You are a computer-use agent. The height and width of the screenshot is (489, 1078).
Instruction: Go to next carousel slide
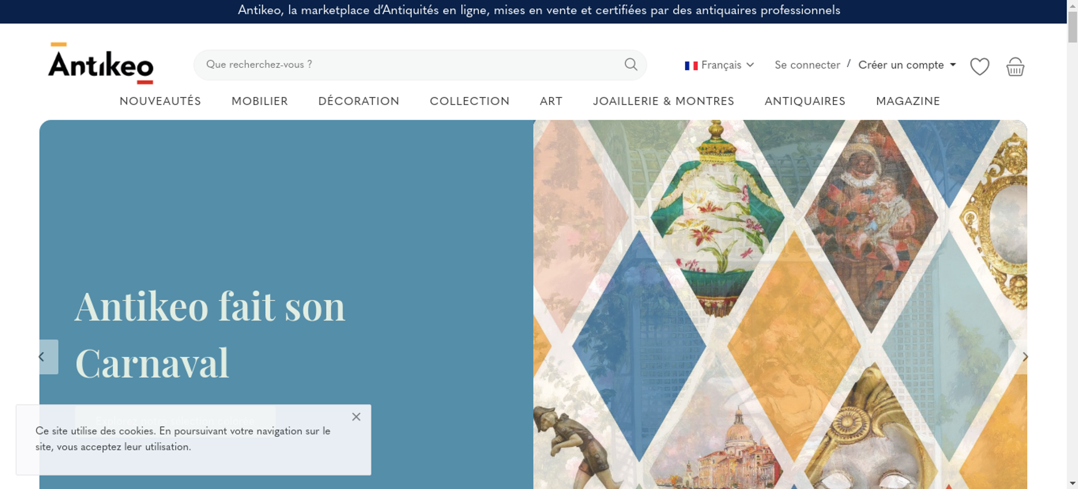pyautogui.click(x=1019, y=357)
